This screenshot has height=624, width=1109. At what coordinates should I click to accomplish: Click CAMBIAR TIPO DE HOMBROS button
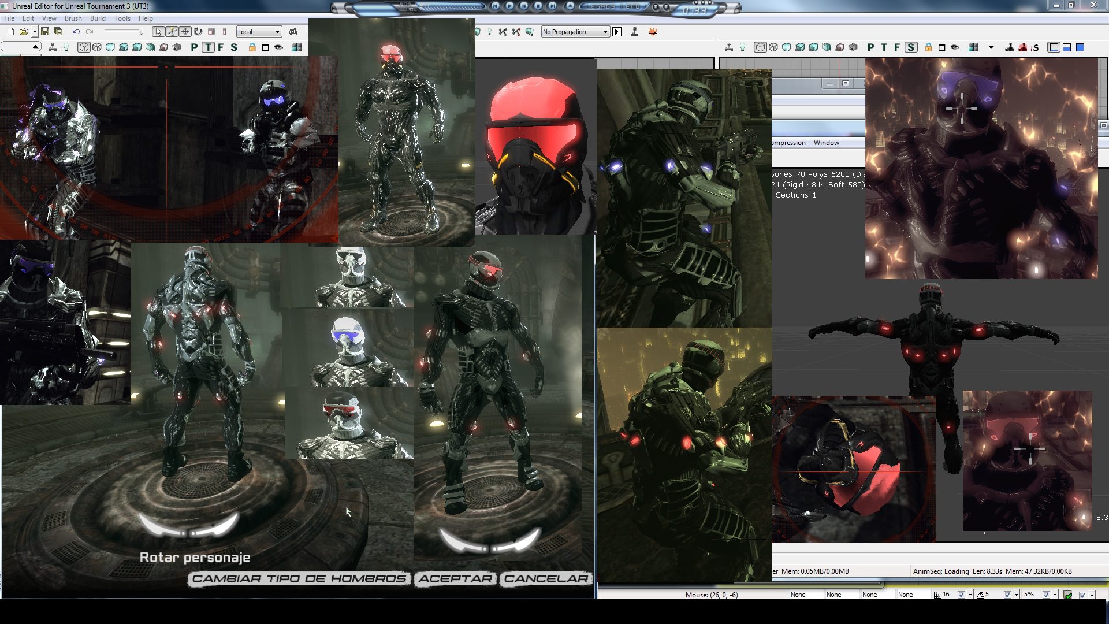pyautogui.click(x=299, y=578)
